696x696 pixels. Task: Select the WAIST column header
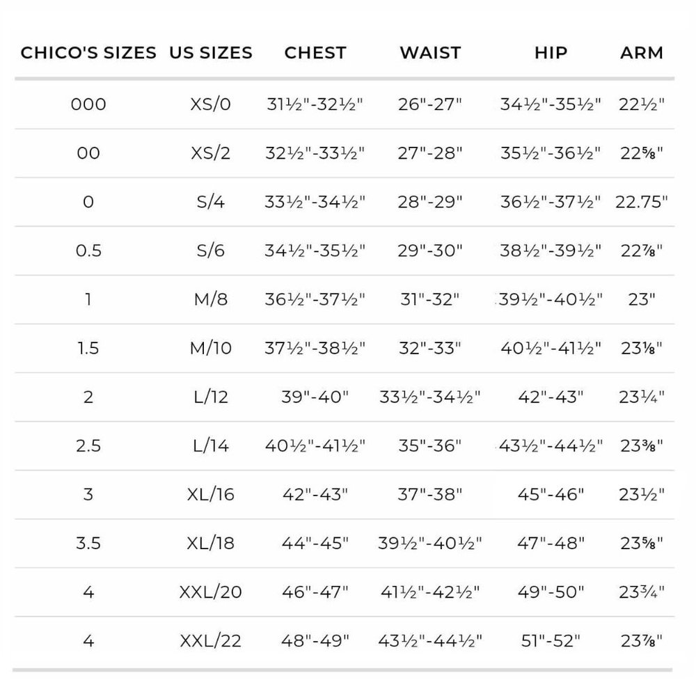tap(430, 53)
